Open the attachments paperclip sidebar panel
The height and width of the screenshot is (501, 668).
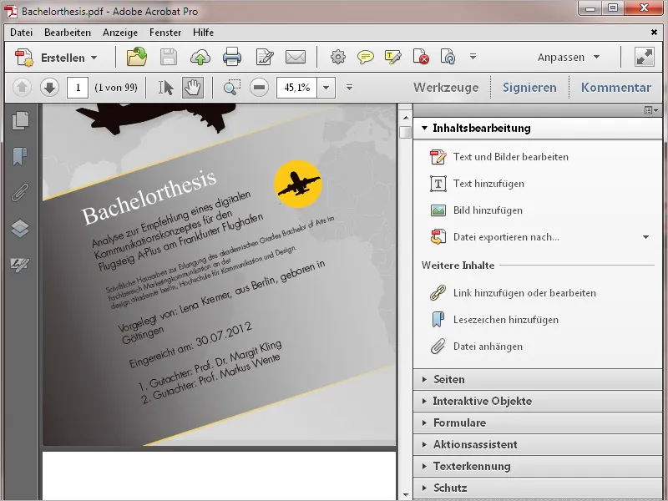20,193
